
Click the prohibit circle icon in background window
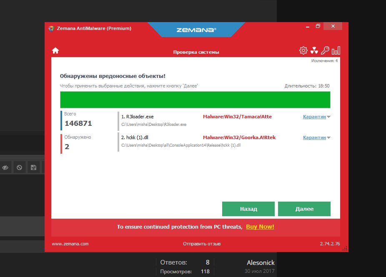19,167
